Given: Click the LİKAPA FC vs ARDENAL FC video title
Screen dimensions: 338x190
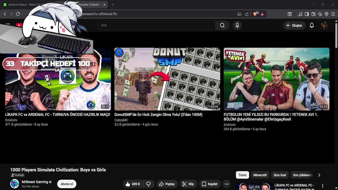Looking at the screenshot, I should coord(58,115).
